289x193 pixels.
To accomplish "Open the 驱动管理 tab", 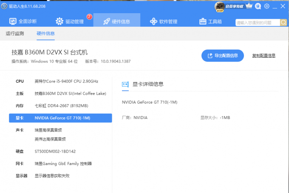I will (71, 21).
